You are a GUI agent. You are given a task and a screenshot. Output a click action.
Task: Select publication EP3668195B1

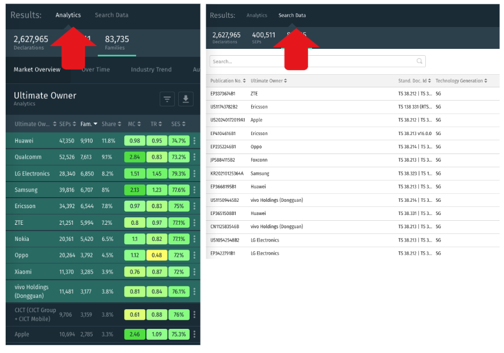[x=353, y=186]
